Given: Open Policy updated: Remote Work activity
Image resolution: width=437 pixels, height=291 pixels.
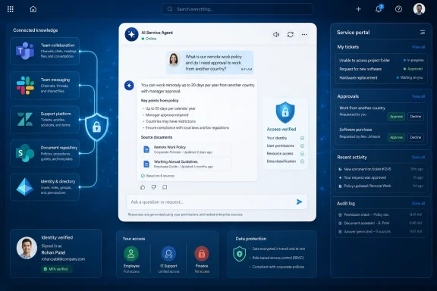Looking at the screenshot, I should click(382, 186).
